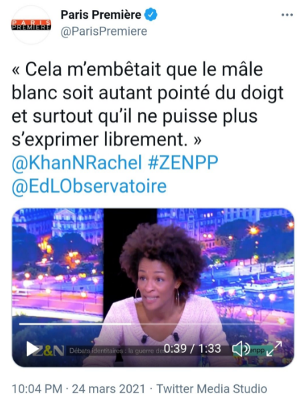Click the Paris Première display name

point(101,15)
